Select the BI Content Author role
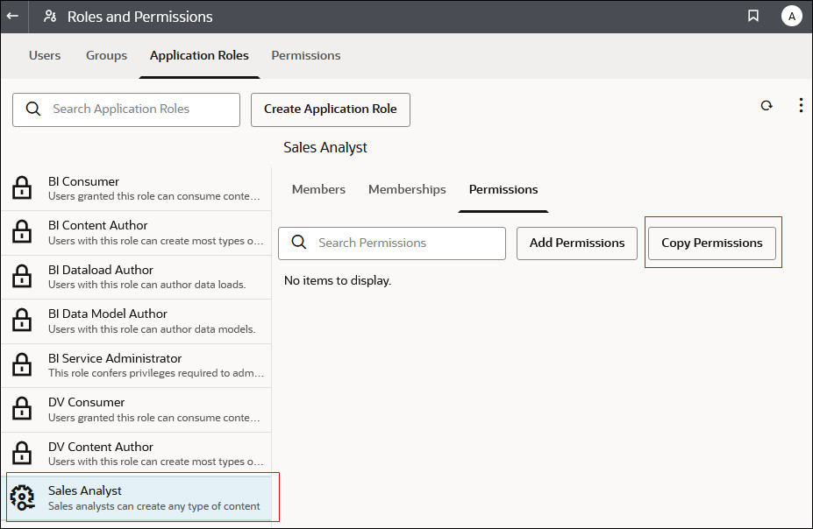The width and height of the screenshot is (813, 529). point(140,232)
